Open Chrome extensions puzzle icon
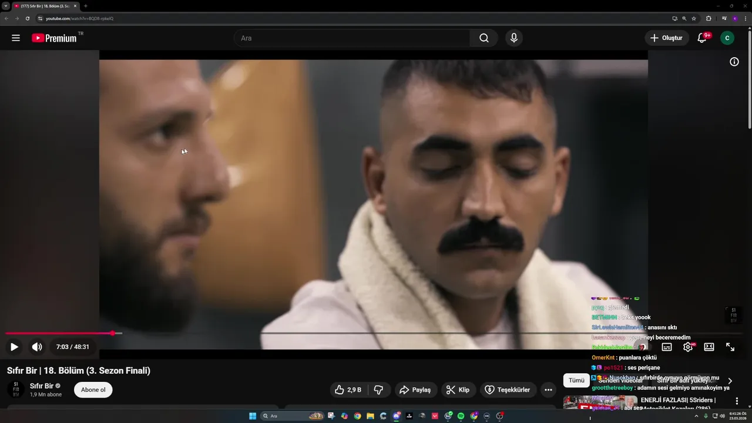The width and height of the screenshot is (752, 423). (709, 18)
